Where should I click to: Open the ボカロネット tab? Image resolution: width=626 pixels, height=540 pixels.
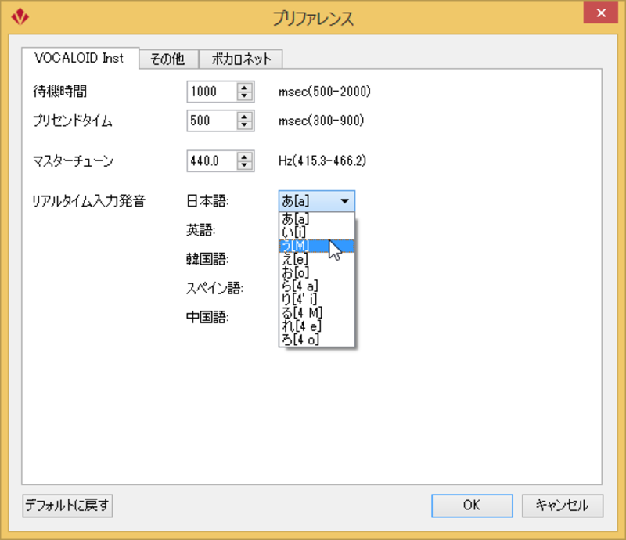click(x=241, y=59)
